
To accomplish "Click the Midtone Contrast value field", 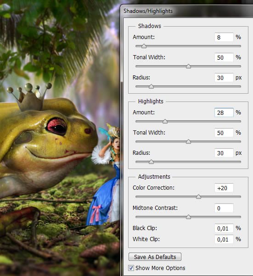I will [224, 208].
